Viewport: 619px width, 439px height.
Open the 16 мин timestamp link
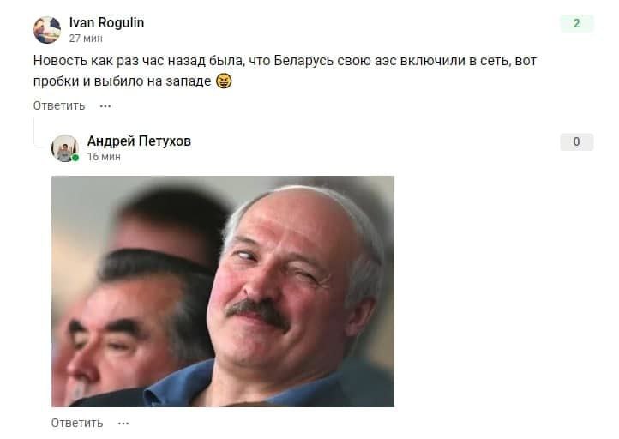(x=104, y=157)
